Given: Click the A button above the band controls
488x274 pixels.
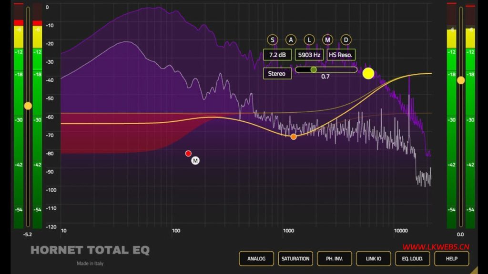Looking at the screenshot, I should pos(290,40).
